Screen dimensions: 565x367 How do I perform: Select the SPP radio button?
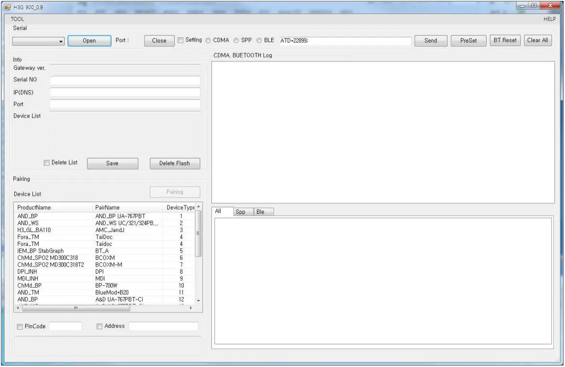pos(236,41)
